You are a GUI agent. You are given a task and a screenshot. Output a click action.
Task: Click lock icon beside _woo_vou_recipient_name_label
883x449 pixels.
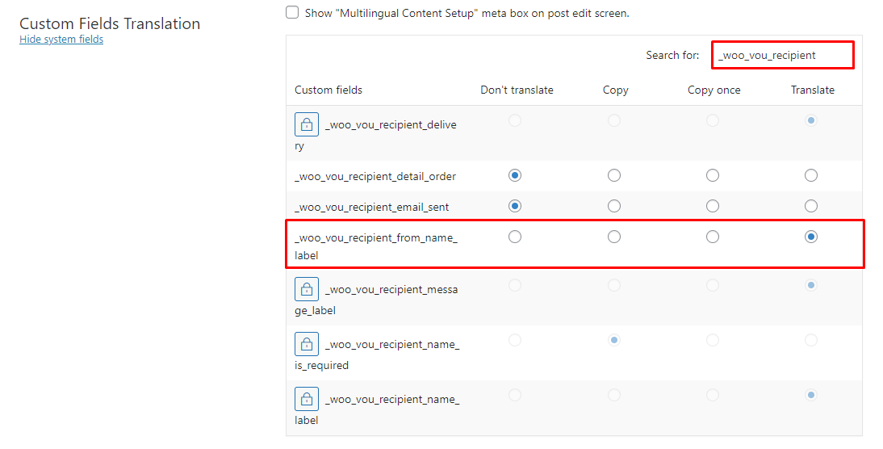point(306,399)
